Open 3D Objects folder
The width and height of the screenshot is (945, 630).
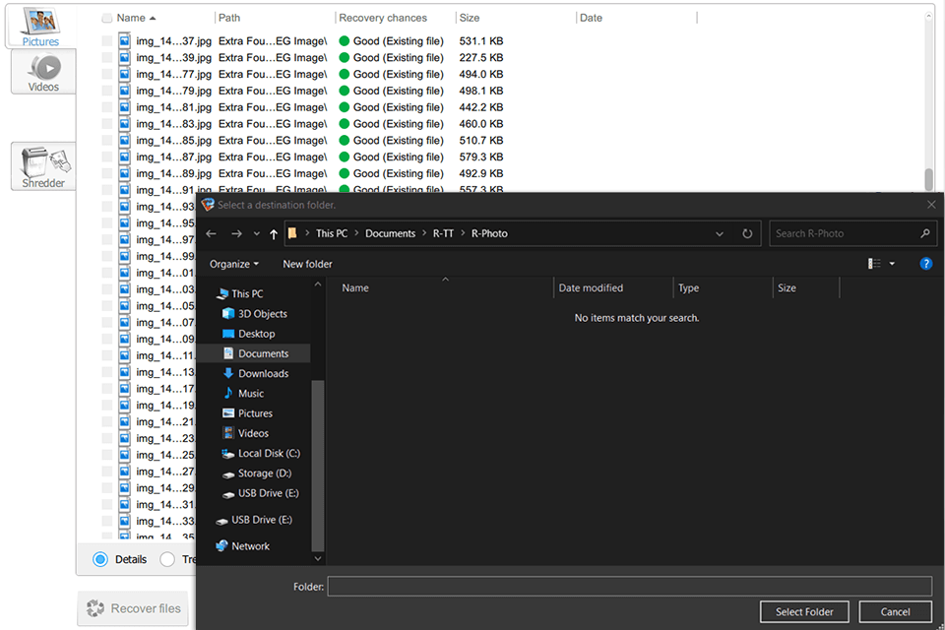pos(262,313)
